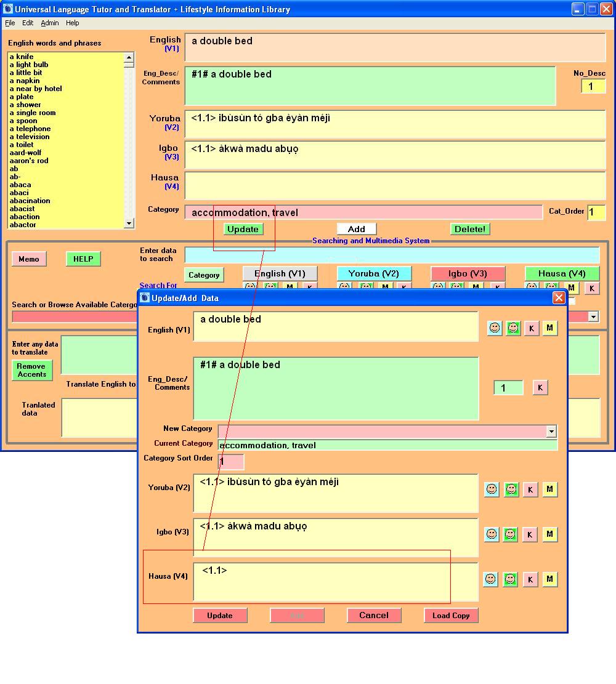This screenshot has height=684, width=616.
Task: Open the Edit menu
Action: [x=28, y=23]
